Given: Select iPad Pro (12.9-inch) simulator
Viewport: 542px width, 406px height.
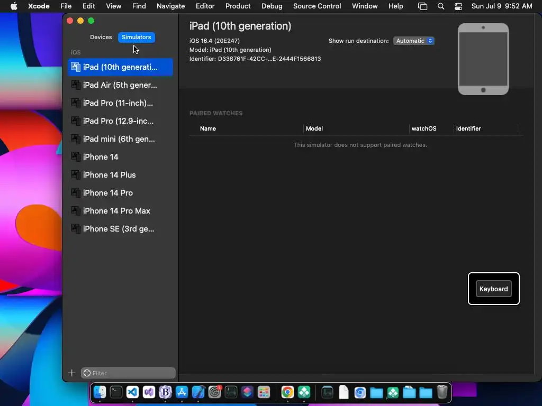Looking at the screenshot, I should (x=120, y=121).
